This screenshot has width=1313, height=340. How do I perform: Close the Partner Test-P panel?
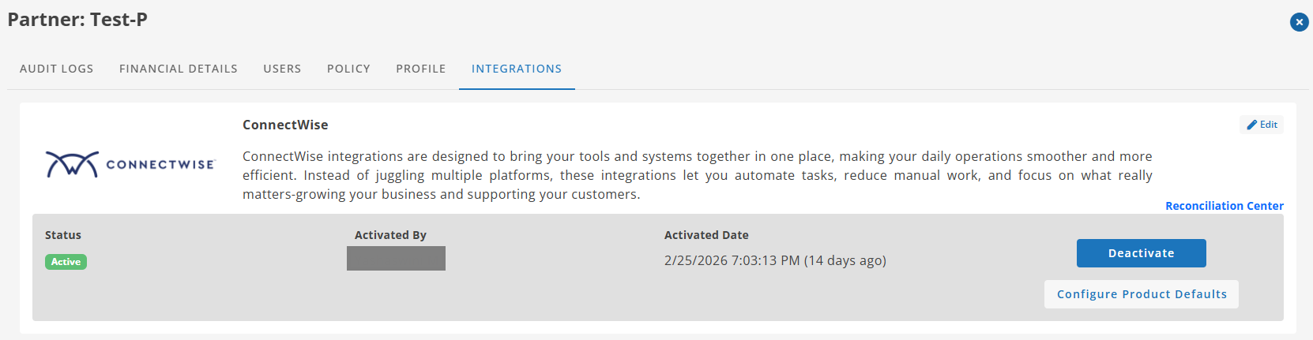[x=1300, y=22]
